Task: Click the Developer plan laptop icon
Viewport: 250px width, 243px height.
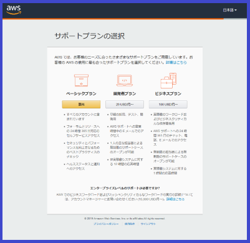Action: tap(125, 80)
